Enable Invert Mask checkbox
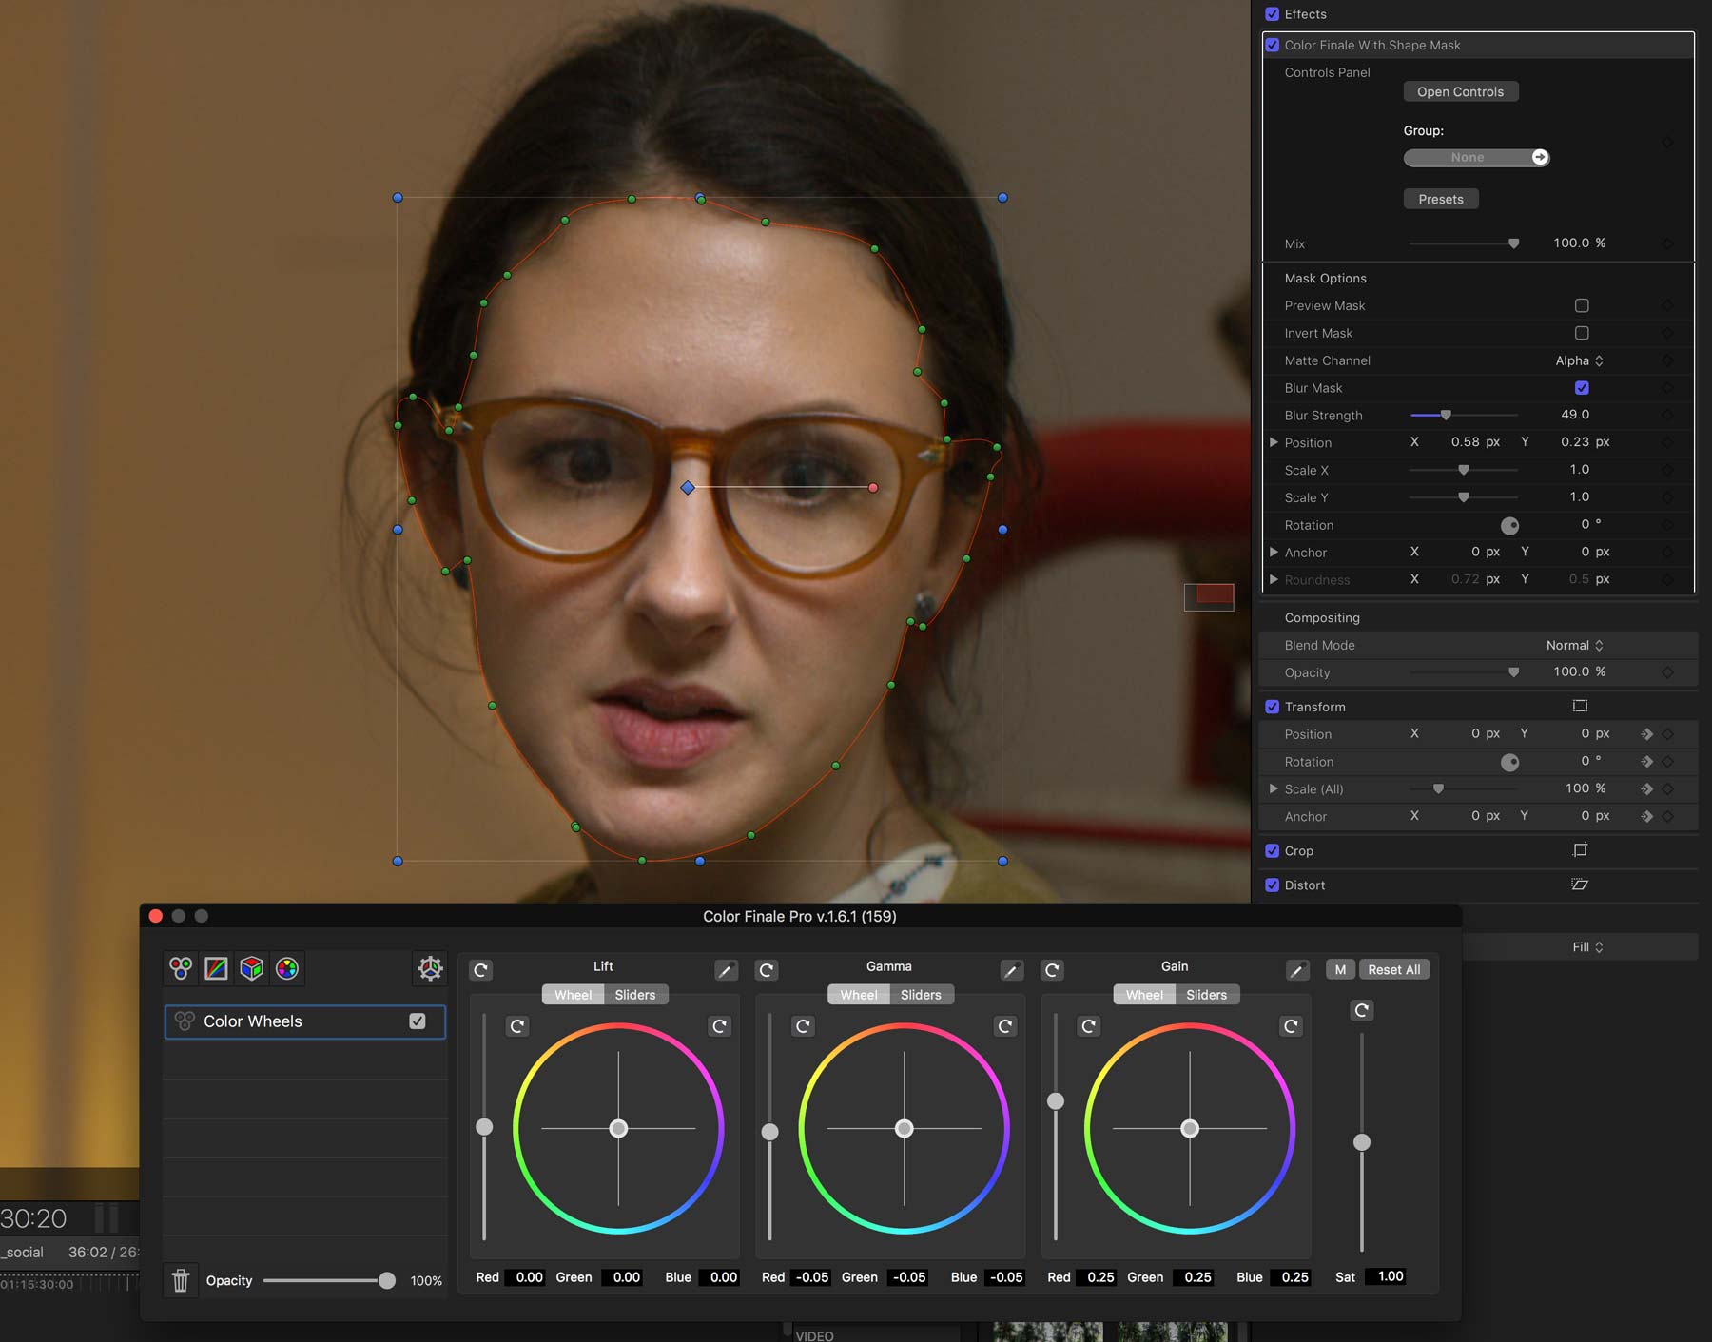The image size is (1712, 1342). point(1582,333)
